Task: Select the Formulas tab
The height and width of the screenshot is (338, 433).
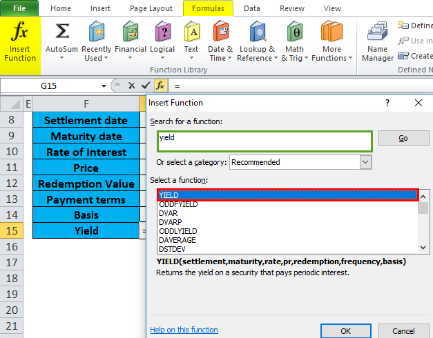Action: [208, 8]
